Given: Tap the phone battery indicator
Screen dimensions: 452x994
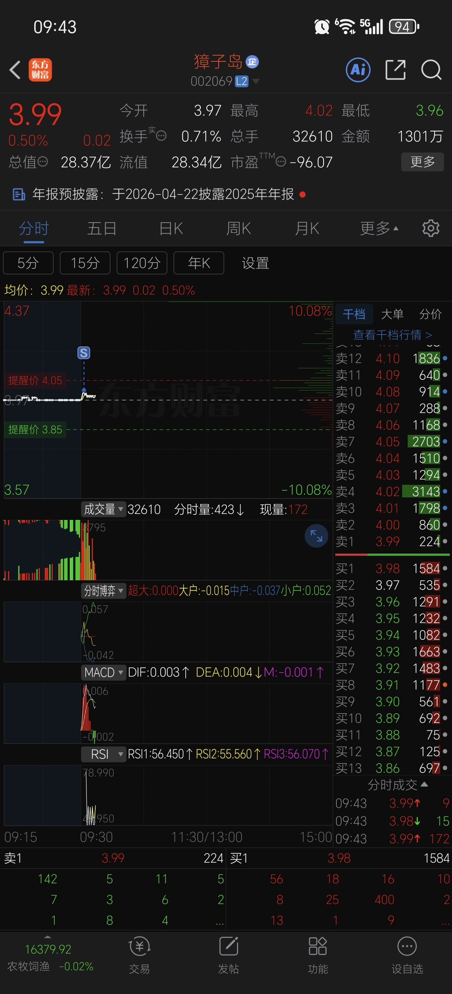Looking at the screenshot, I should point(404,27).
